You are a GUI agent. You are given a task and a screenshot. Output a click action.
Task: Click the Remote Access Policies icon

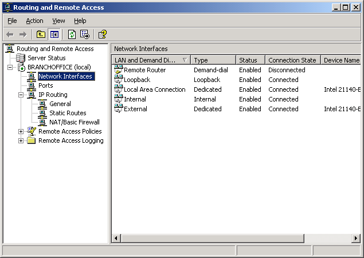[32, 131]
